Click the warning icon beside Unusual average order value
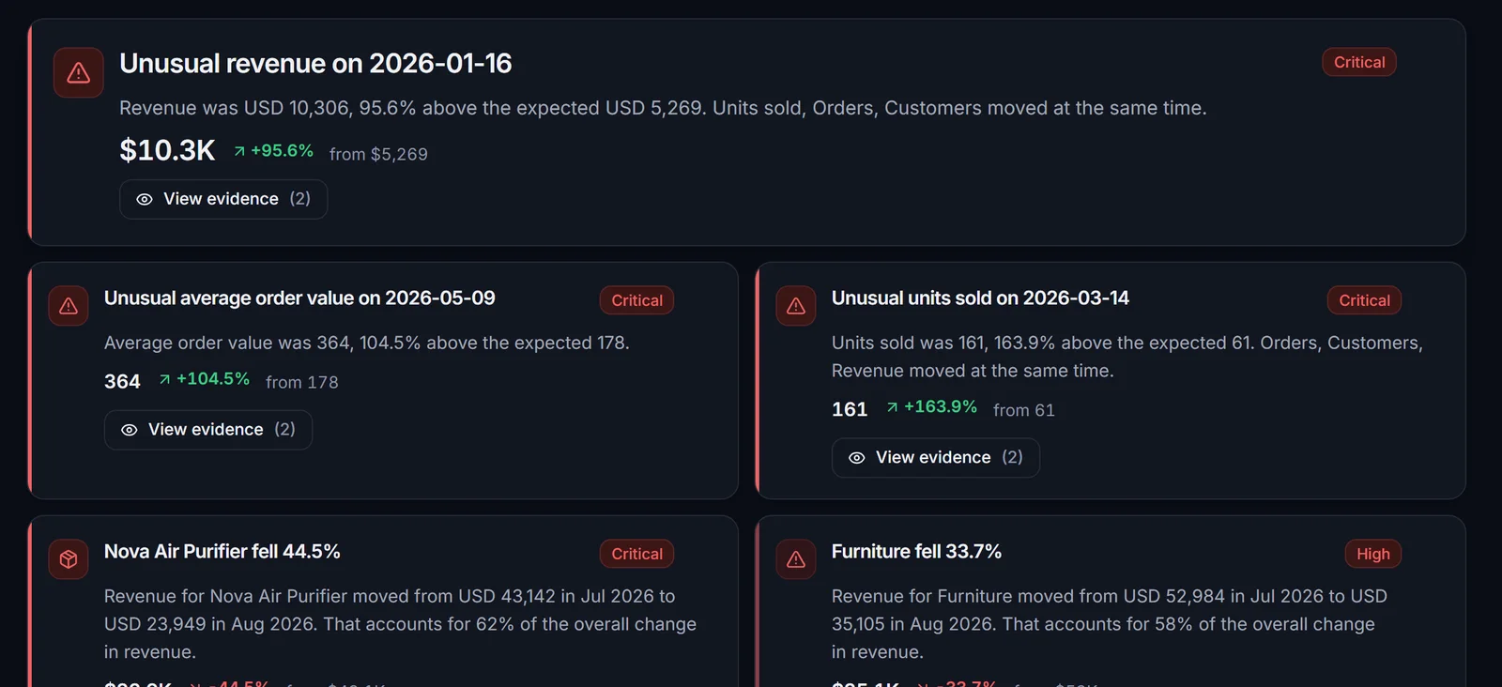The image size is (1502, 687). pos(69,306)
